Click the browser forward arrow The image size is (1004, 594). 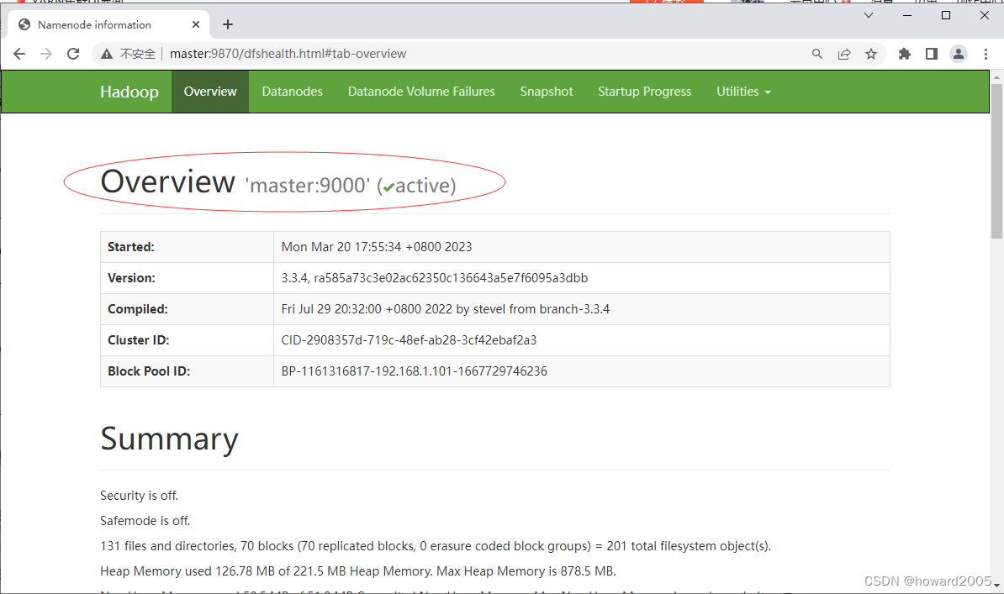46,54
